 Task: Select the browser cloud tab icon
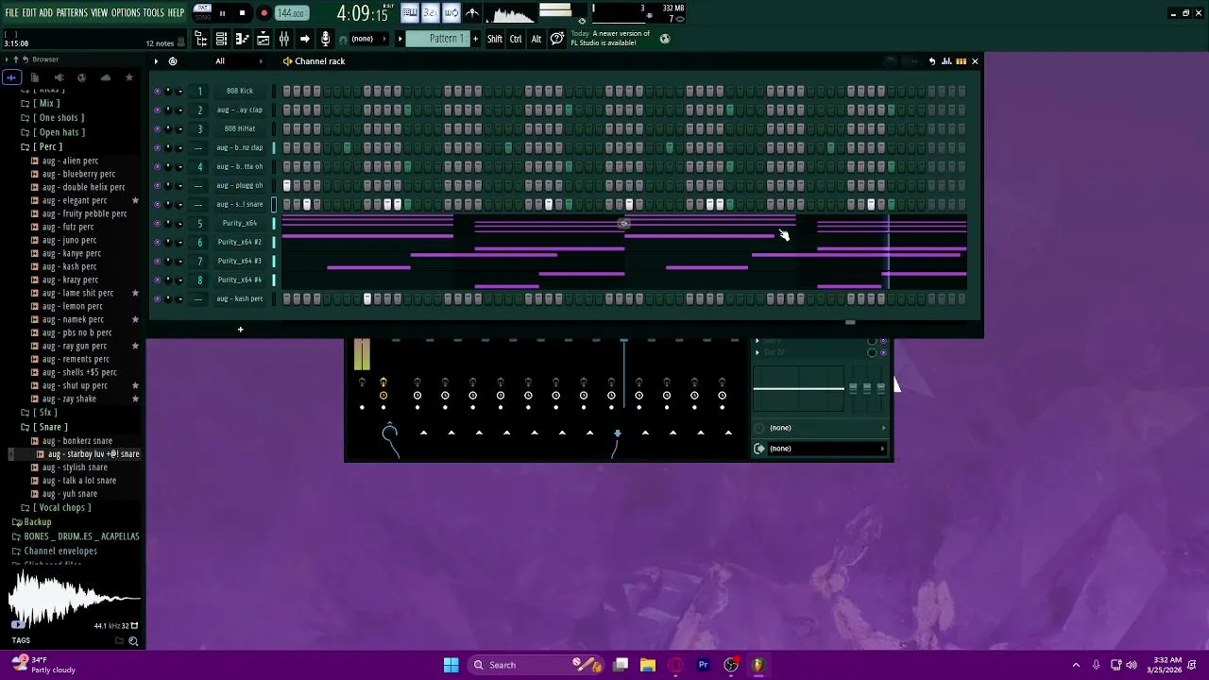tap(106, 77)
